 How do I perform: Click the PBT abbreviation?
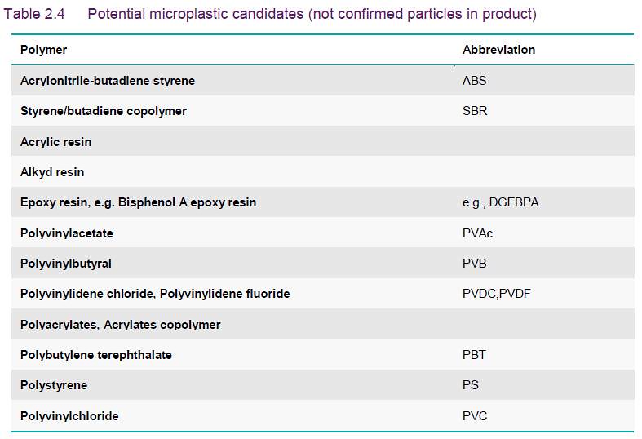click(x=474, y=355)
